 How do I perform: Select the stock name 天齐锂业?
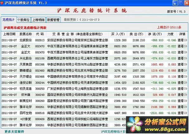[x=26, y=77]
